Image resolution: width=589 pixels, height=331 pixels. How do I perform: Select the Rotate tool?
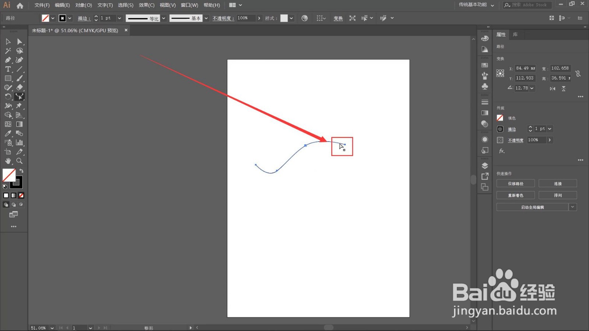click(8, 97)
